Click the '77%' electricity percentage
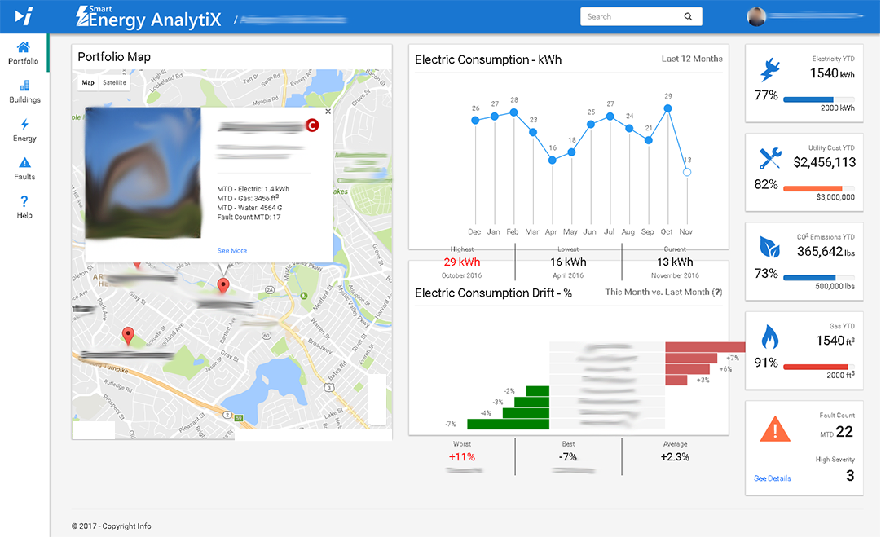 (x=766, y=95)
